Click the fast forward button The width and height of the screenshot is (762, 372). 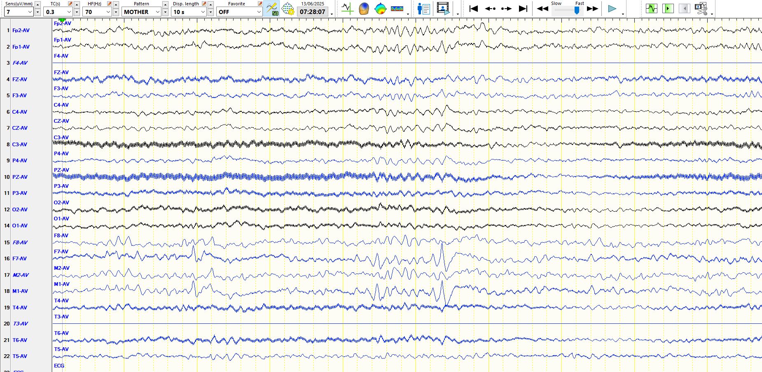pyautogui.click(x=592, y=8)
